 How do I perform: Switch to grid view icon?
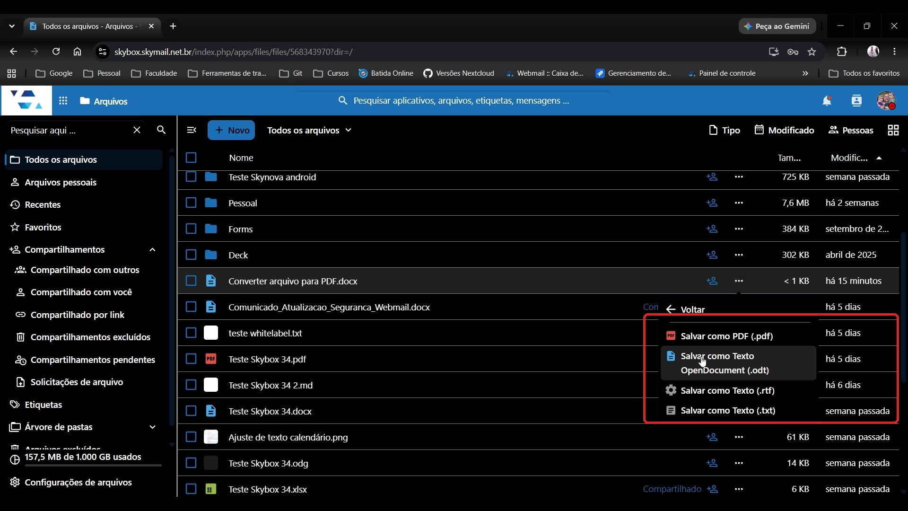(x=893, y=130)
